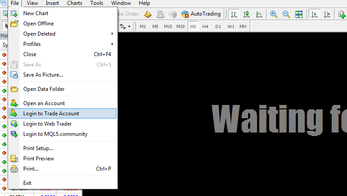Select Login to Trade Account

63,114
